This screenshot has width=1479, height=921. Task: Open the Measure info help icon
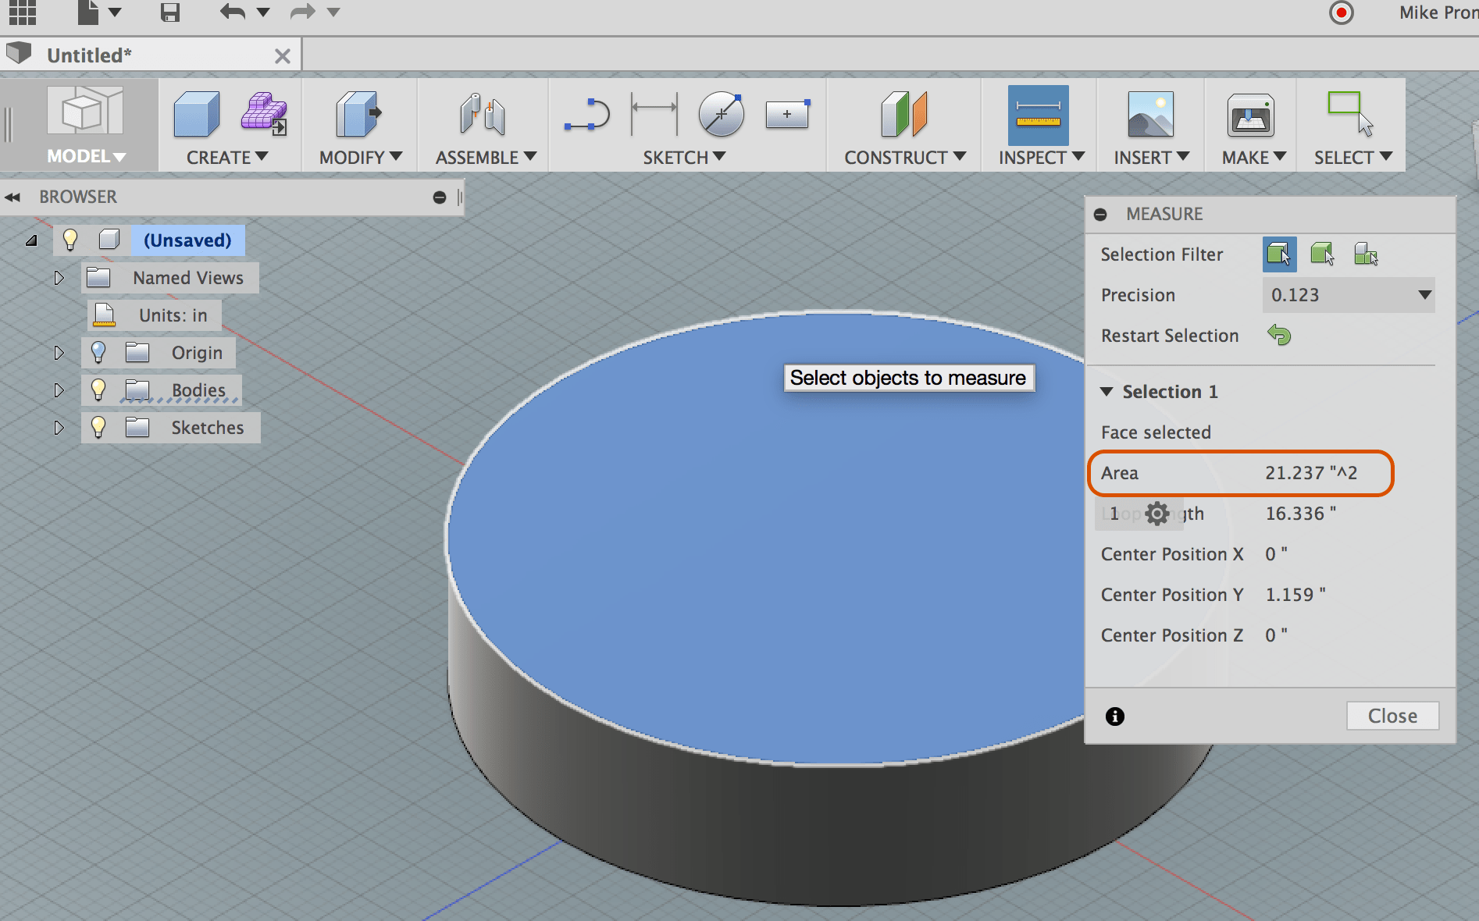point(1115,717)
